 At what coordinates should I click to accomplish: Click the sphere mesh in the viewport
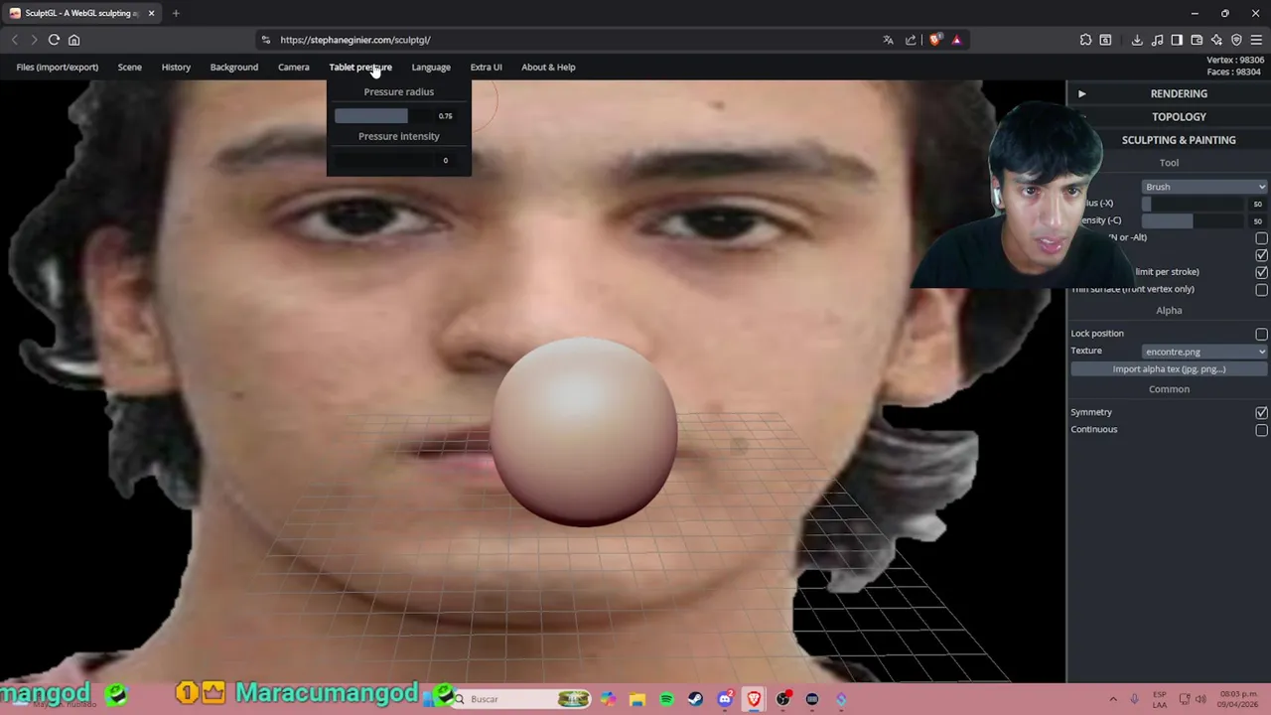(x=584, y=432)
